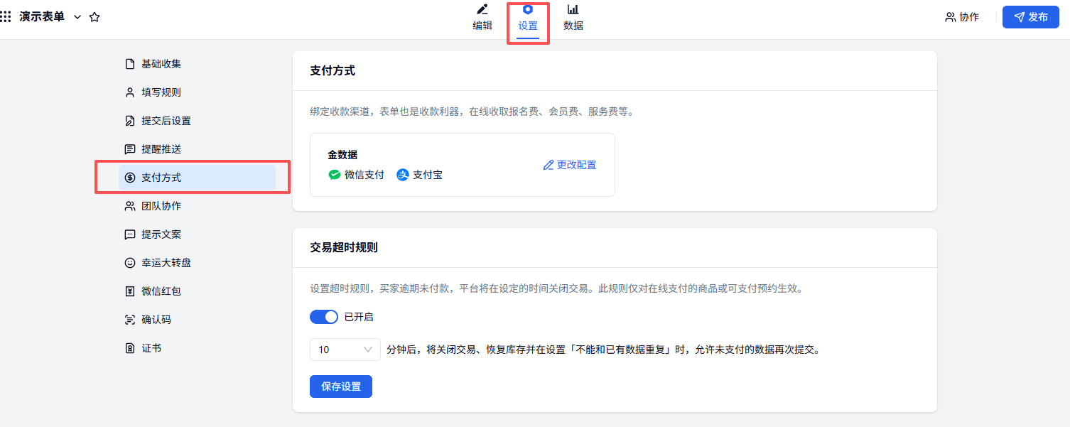Open 提醒推送 notification settings
Image resolution: width=1070 pixels, height=427 pixels.
(x=161, y=149)
